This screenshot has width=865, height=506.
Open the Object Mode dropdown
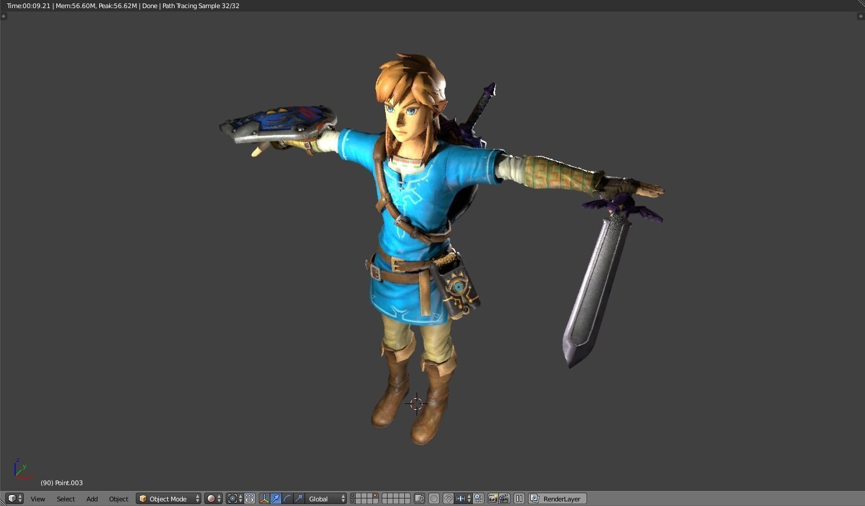[x=169, y=498]
